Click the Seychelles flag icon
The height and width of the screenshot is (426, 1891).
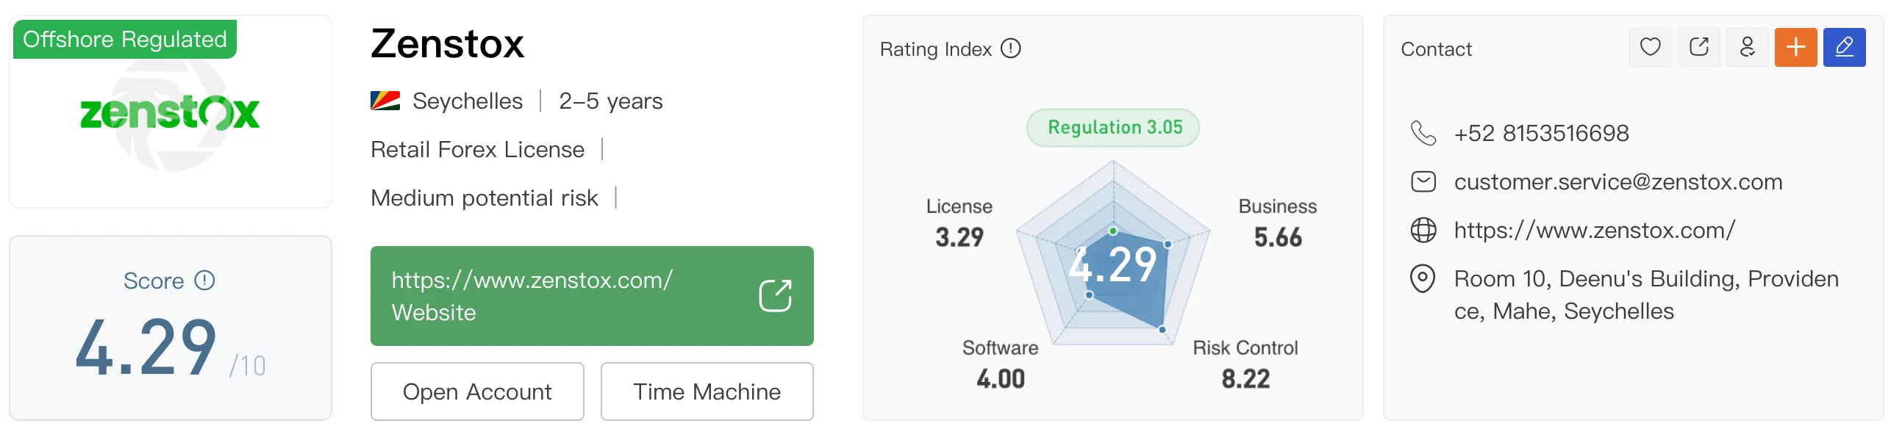pos(385,101)
